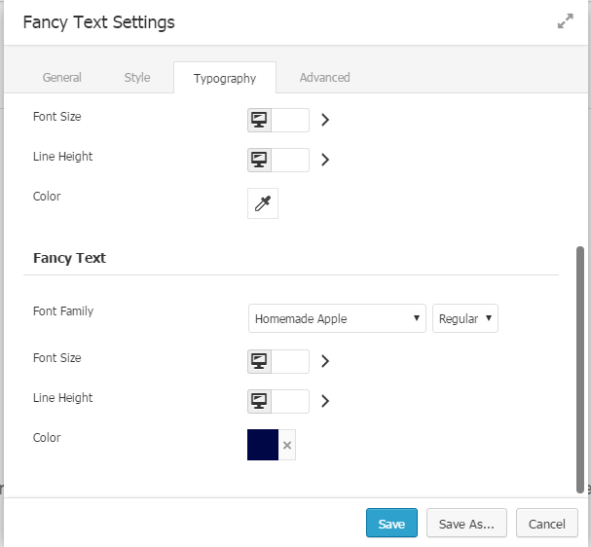
Task: Click the desktop device icon for the upper Font Size
Action: point(259,120)
